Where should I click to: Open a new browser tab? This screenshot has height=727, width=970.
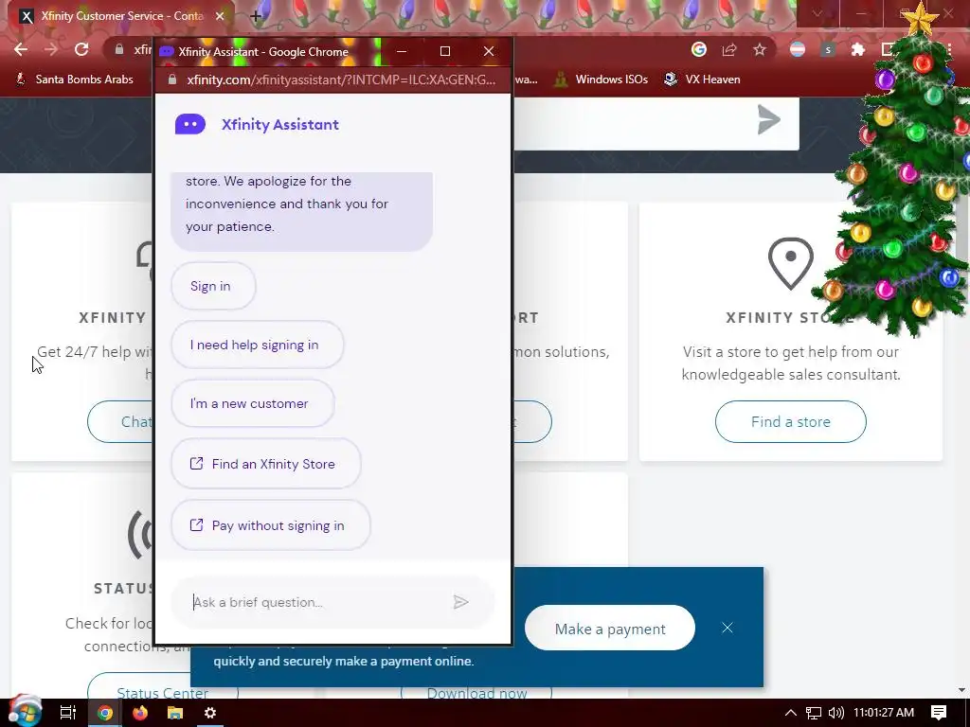256,17
